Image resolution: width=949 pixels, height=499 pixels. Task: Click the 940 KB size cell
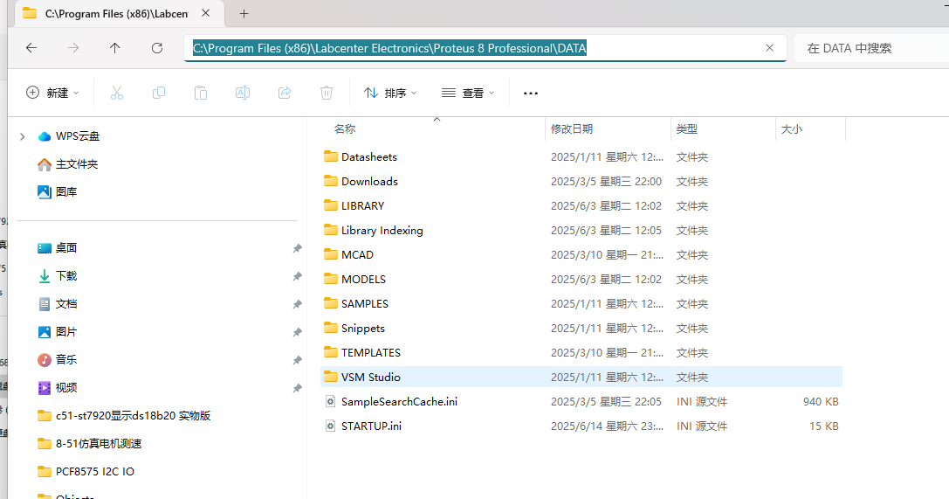click(x=821, y=401)
